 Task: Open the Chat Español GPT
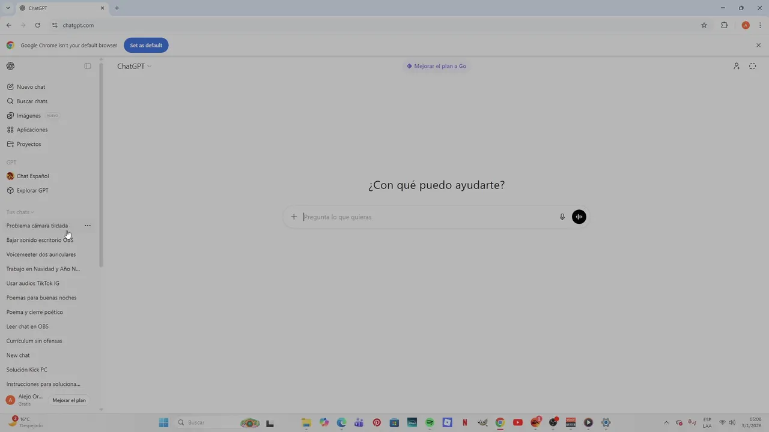(49, 176)
